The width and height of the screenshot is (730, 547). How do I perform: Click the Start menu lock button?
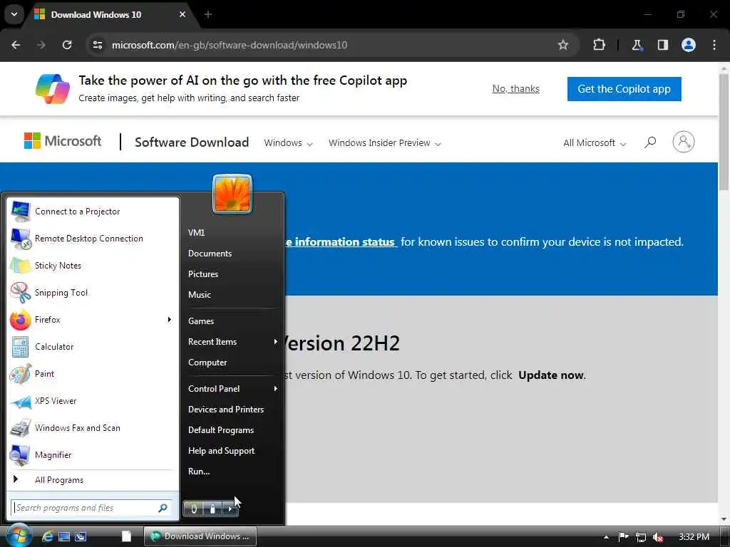[x=212, y=509]
